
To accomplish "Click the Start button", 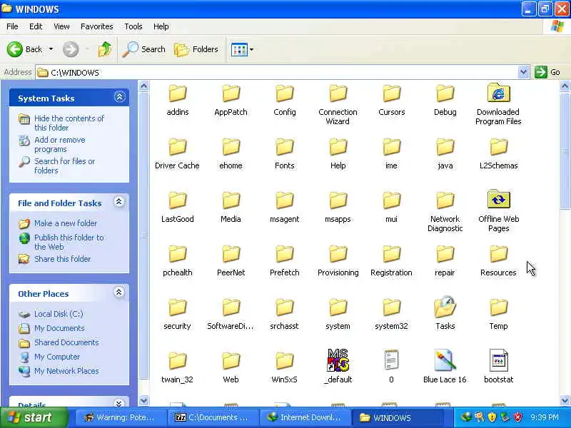I will coord(34,417).
